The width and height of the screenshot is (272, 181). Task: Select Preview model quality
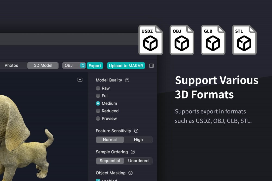(x=98, y=119)
